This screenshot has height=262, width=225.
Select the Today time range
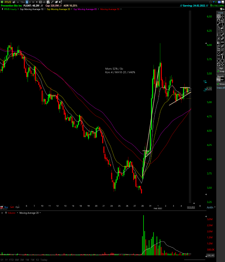pos(44,260)
